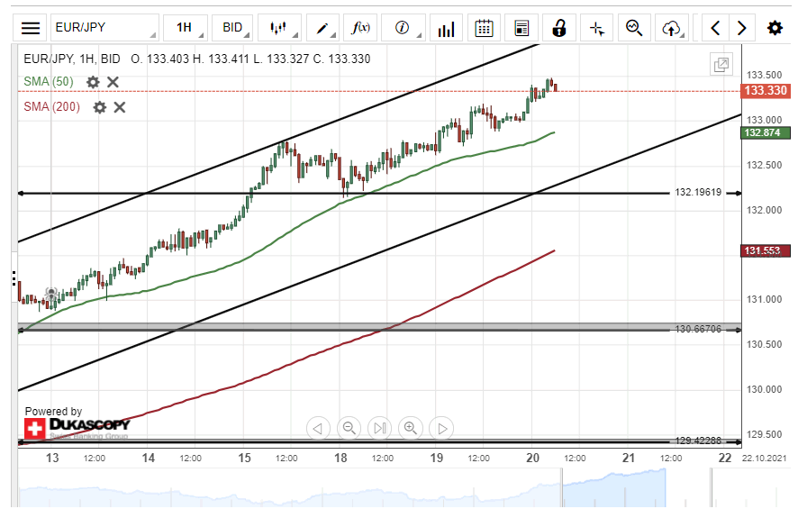Toggle the chart lock icon
The width and height of the screenshot is (798, 518).
coord(558,28)
